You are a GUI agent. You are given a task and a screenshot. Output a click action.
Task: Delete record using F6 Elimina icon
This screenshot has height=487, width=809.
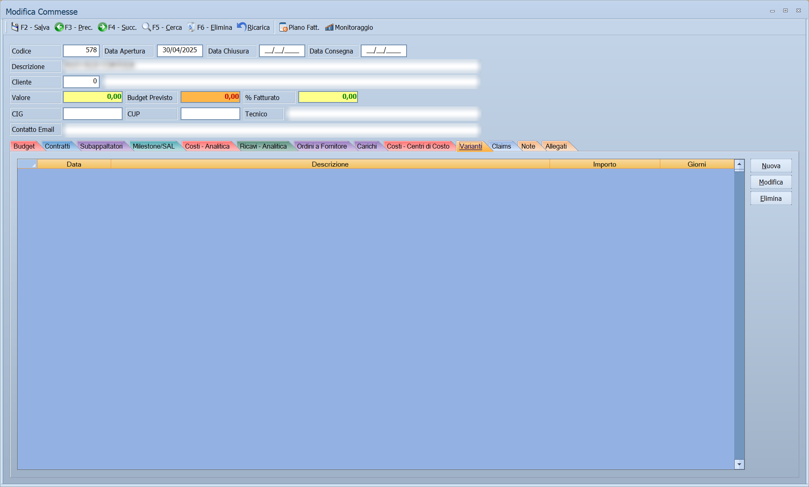(191, 27)
